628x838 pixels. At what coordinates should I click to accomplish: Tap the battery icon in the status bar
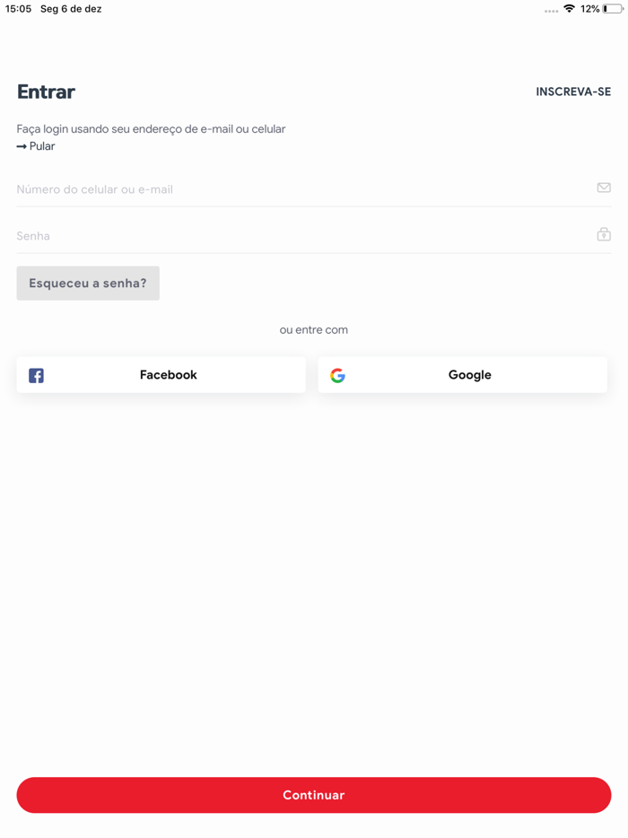(x=613, y=9)
